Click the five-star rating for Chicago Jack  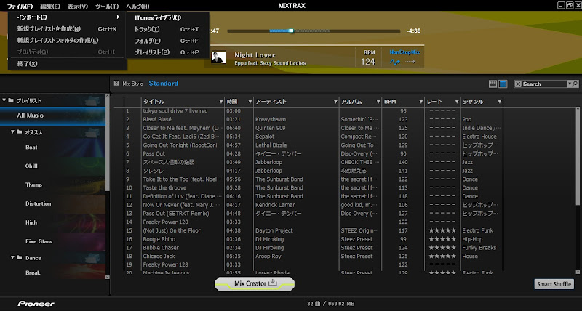[442, 257]
